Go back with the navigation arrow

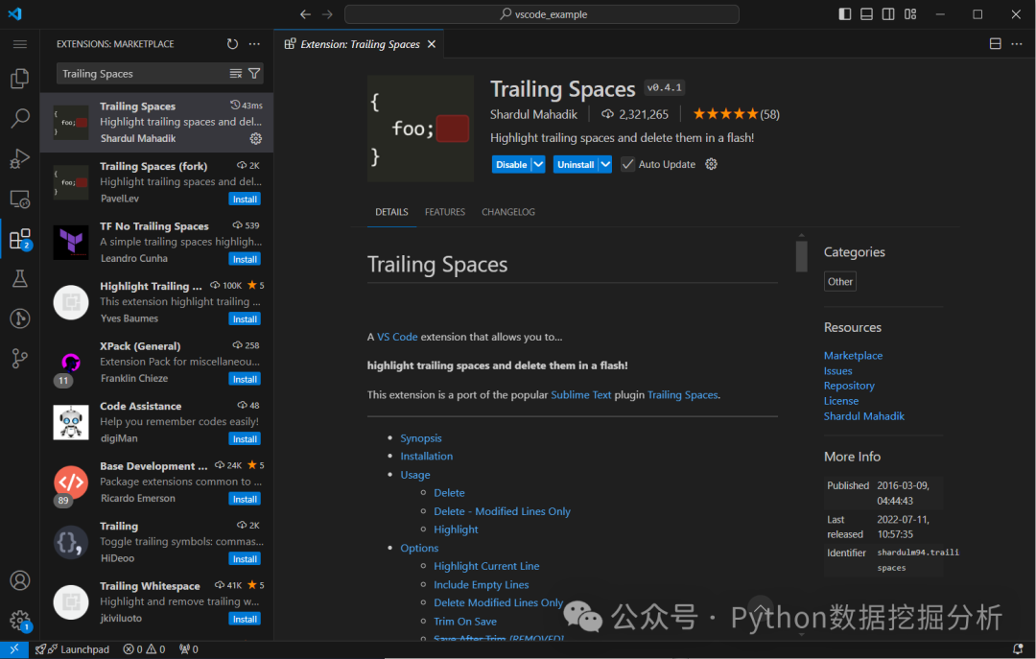pyautogui.click(x=305, y=13)
